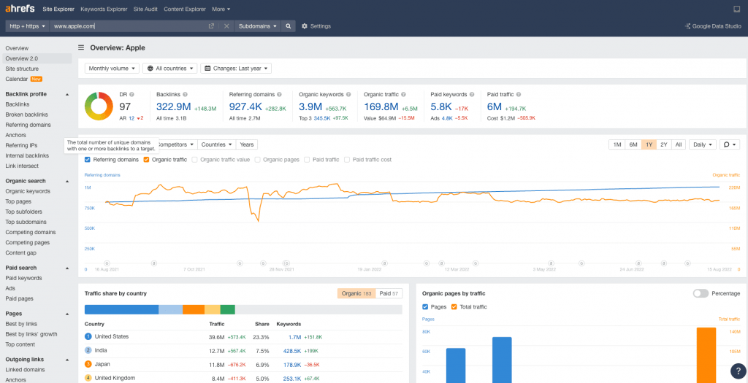The width and height of the screenshot is (748, 383).
Task: Click the DR donut chart
Action: pos(99,107)
